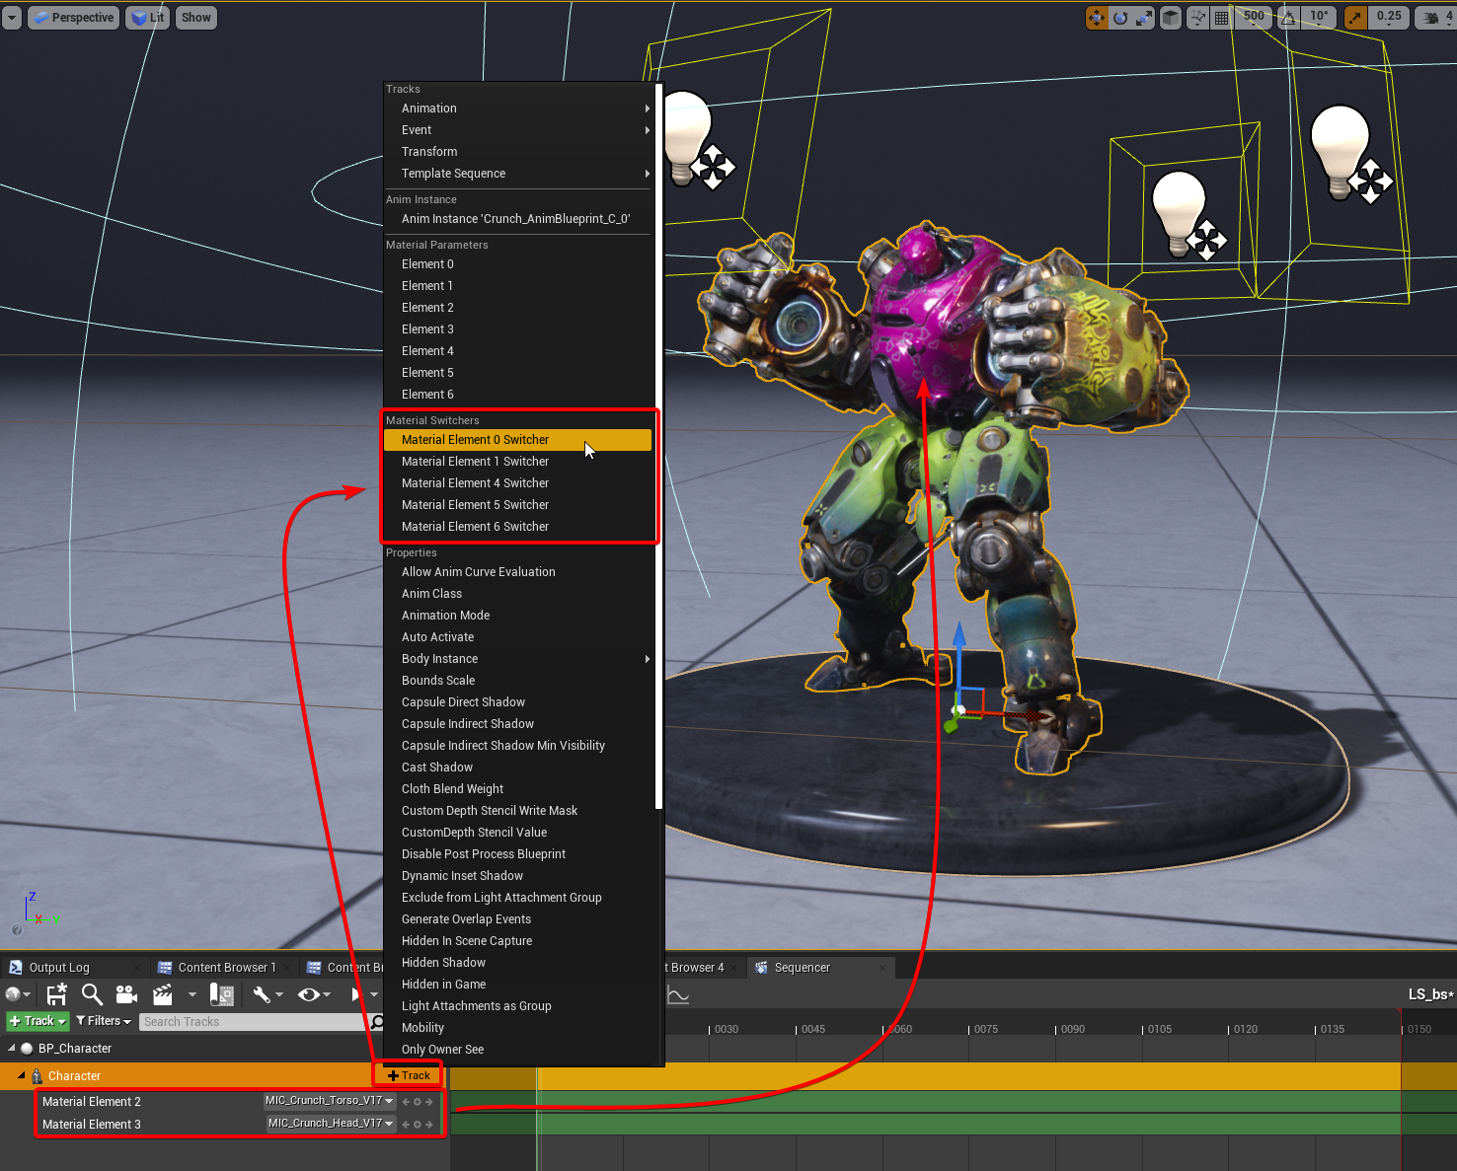1457x1171 pixels.
Task: Add the Animation Mode property track
Action: (x=518, y=616)
